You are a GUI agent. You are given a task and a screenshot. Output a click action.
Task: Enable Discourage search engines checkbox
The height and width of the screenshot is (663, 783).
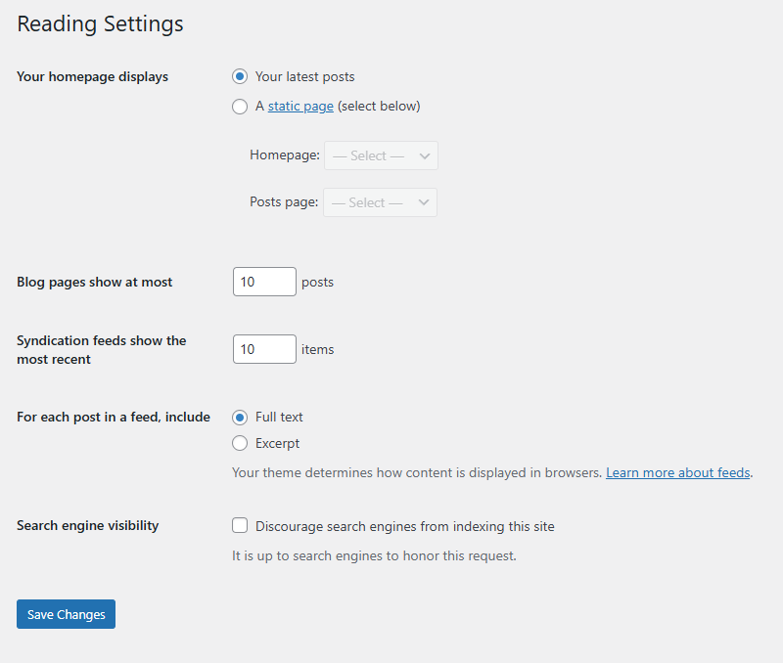[x=240, y=526]
